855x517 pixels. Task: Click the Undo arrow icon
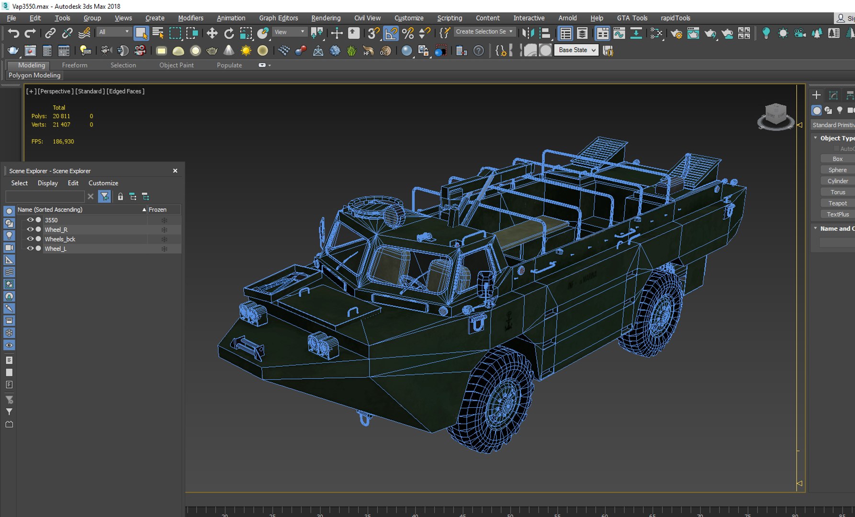(13, 33)
